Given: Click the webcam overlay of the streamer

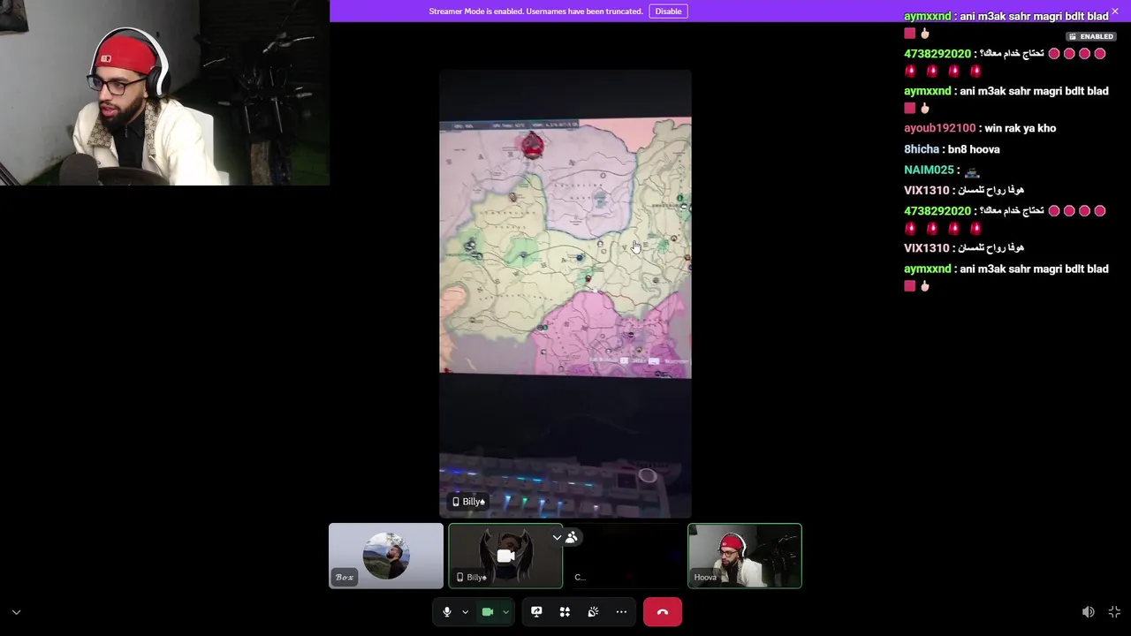Looking at the screenshot, I should click(x=164, y=93).
